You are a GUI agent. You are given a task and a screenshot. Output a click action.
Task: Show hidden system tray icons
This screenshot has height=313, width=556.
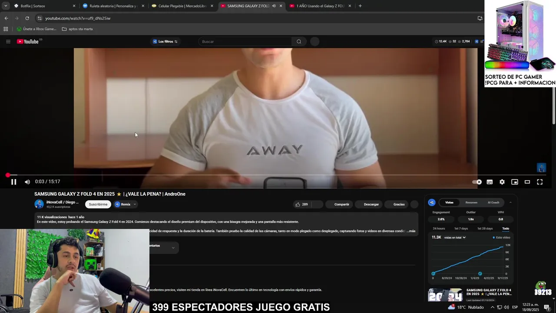point(492,307)
